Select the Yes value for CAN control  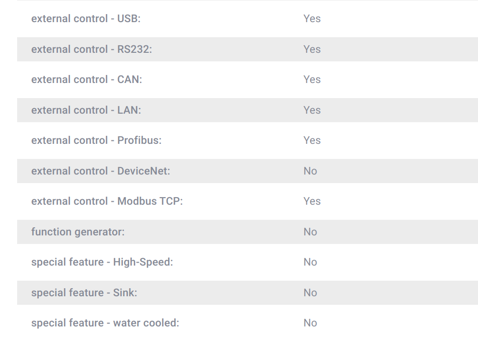tap(312, 79)
